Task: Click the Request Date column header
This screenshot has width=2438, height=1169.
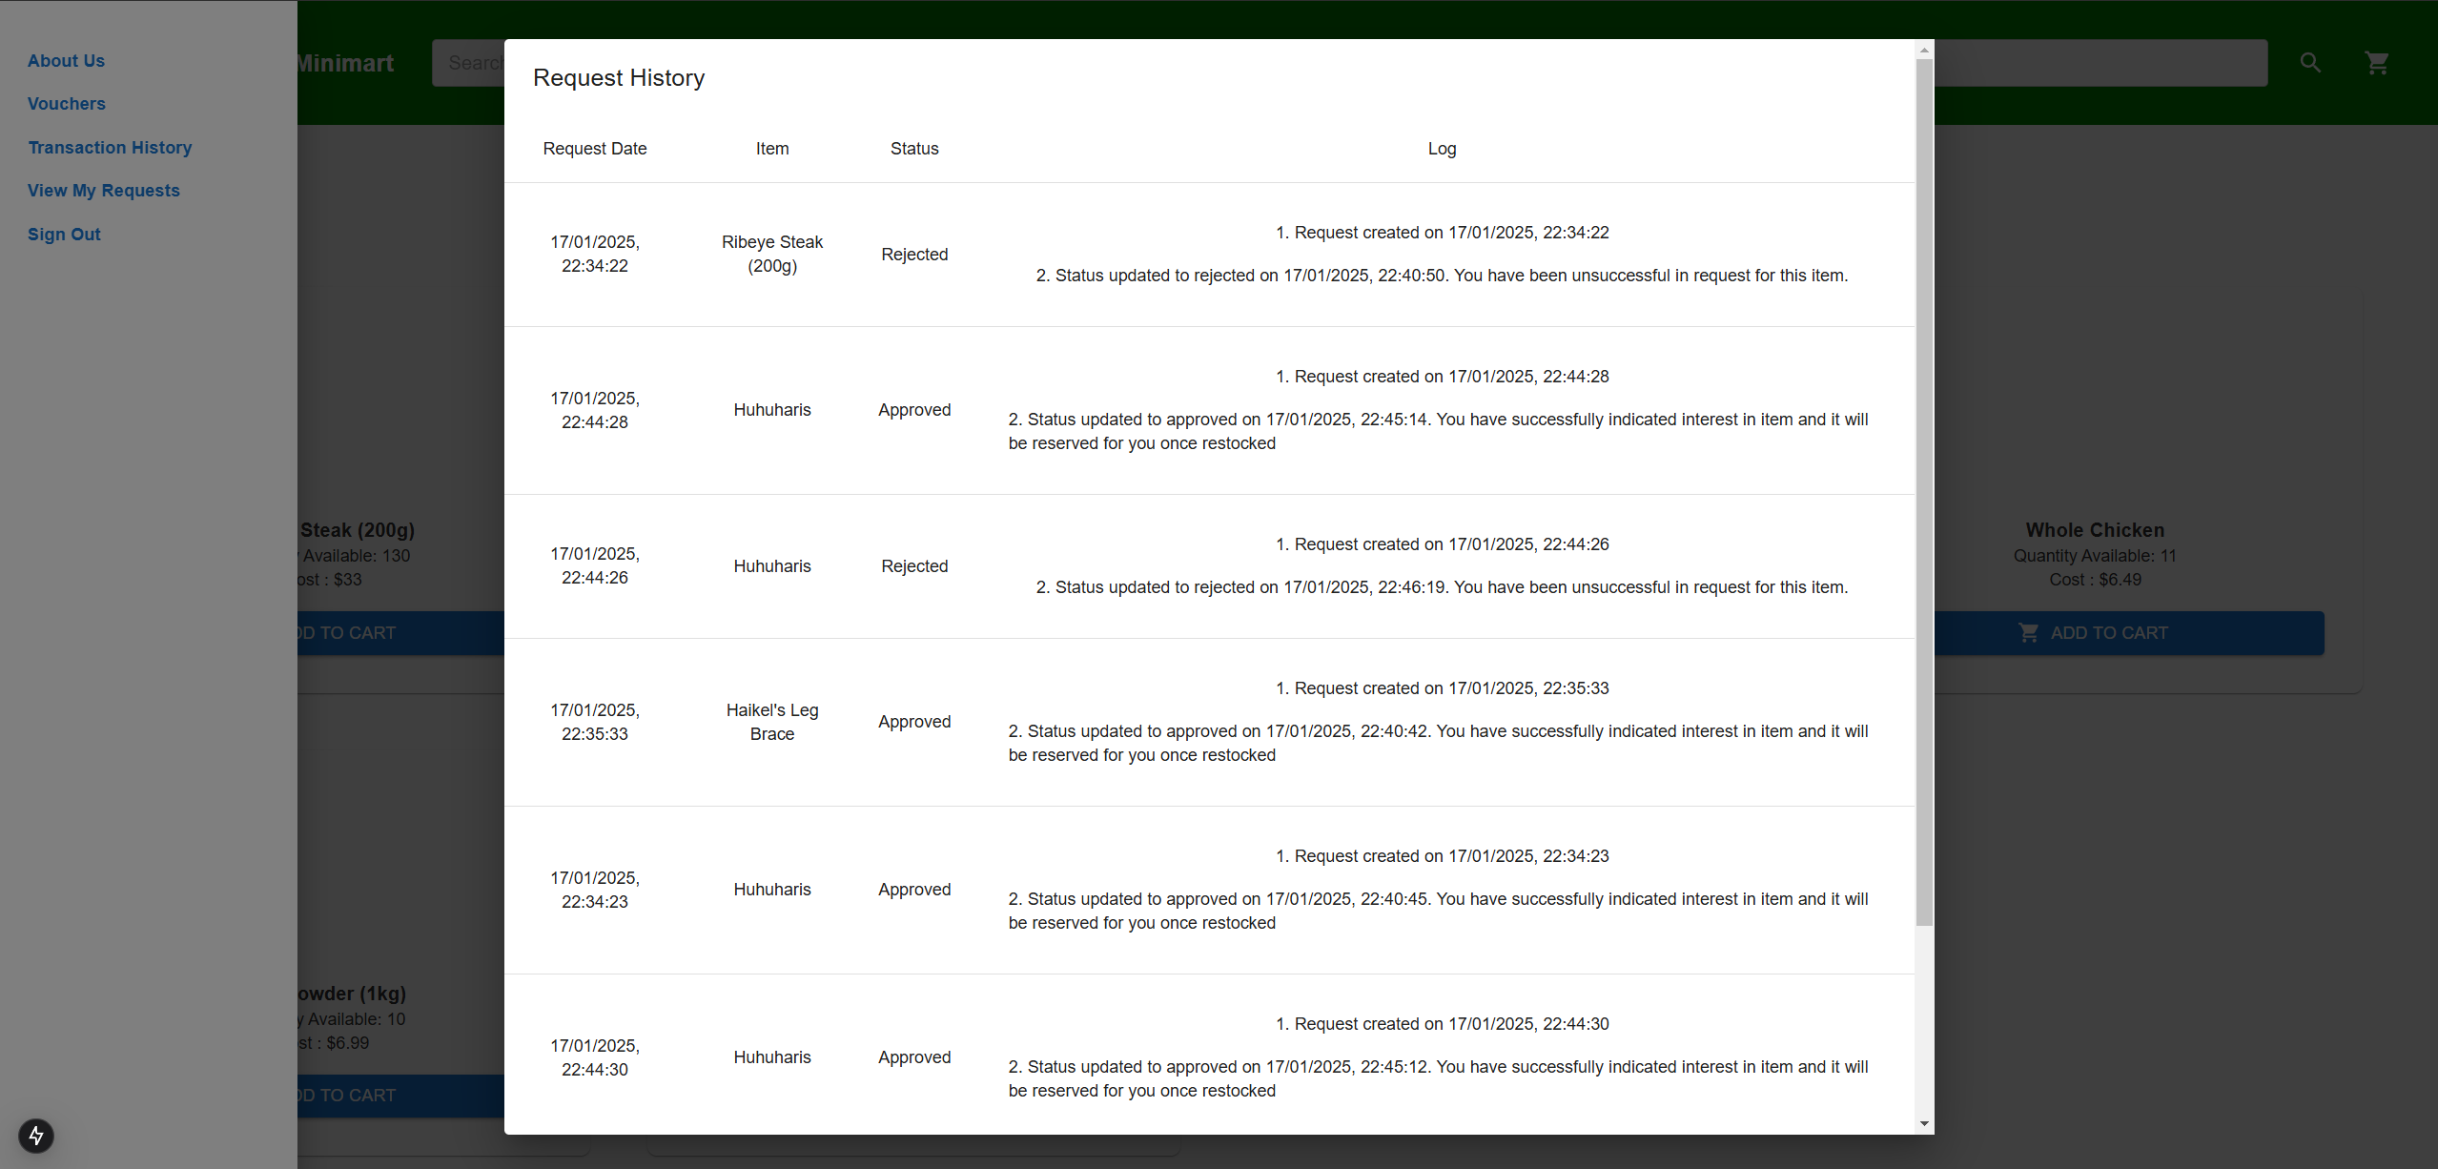Action: click(x=594, y=149)
